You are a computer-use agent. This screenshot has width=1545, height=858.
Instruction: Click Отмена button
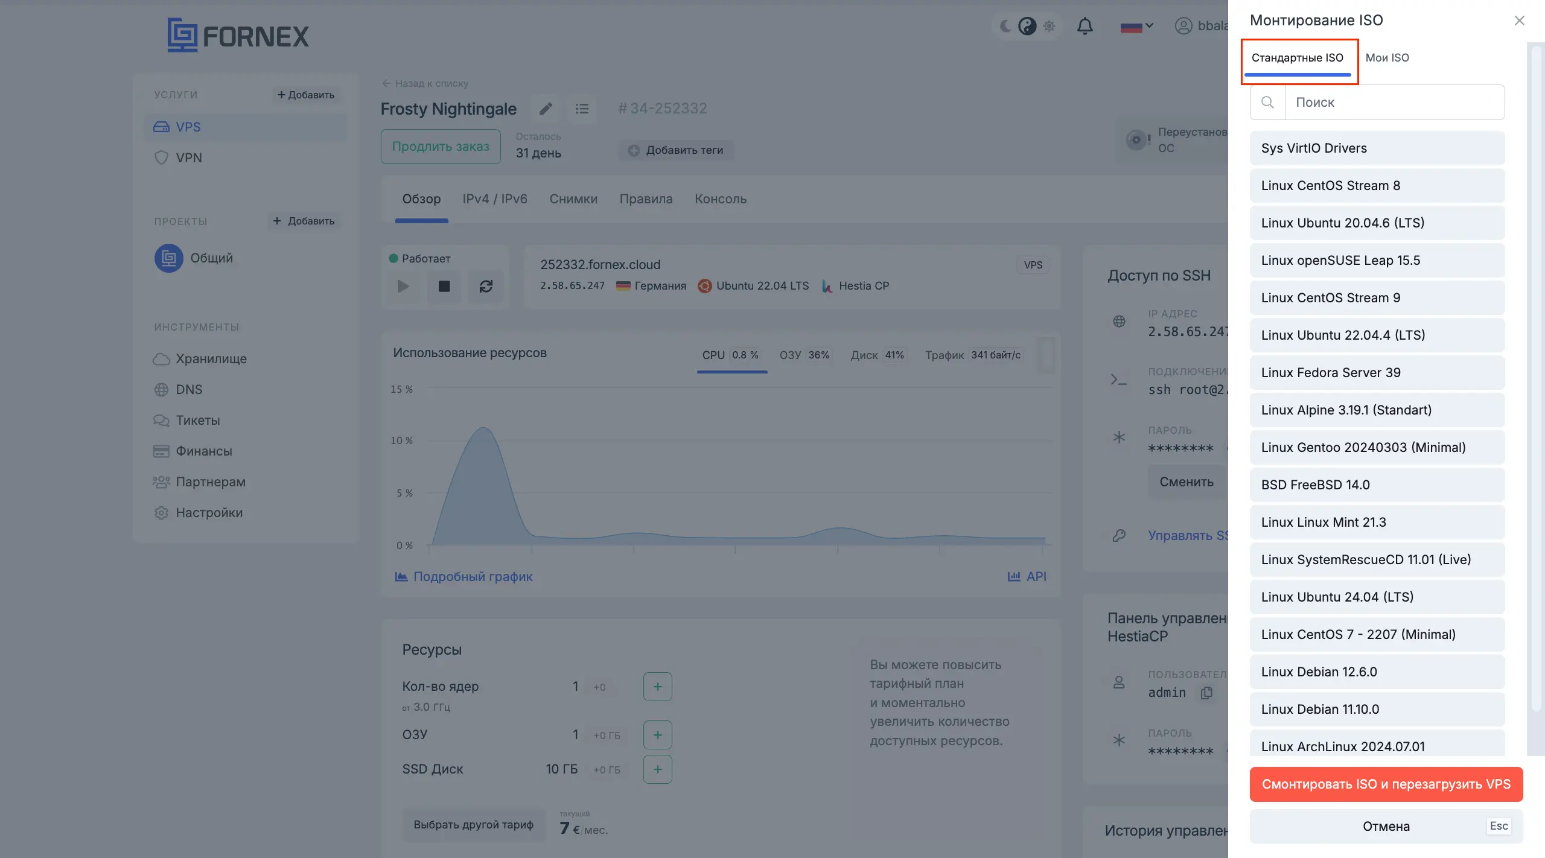point(1386,827)
